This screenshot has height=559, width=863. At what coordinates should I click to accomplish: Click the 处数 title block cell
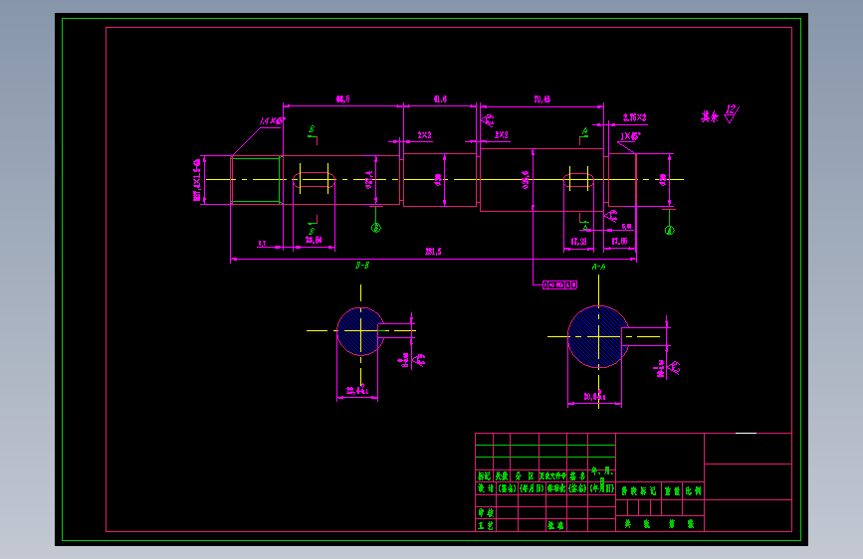[502, 475]
